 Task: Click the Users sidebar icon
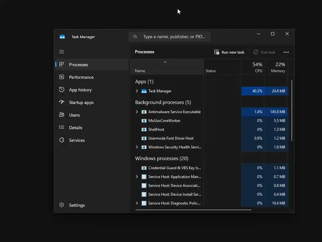point(62,115)
